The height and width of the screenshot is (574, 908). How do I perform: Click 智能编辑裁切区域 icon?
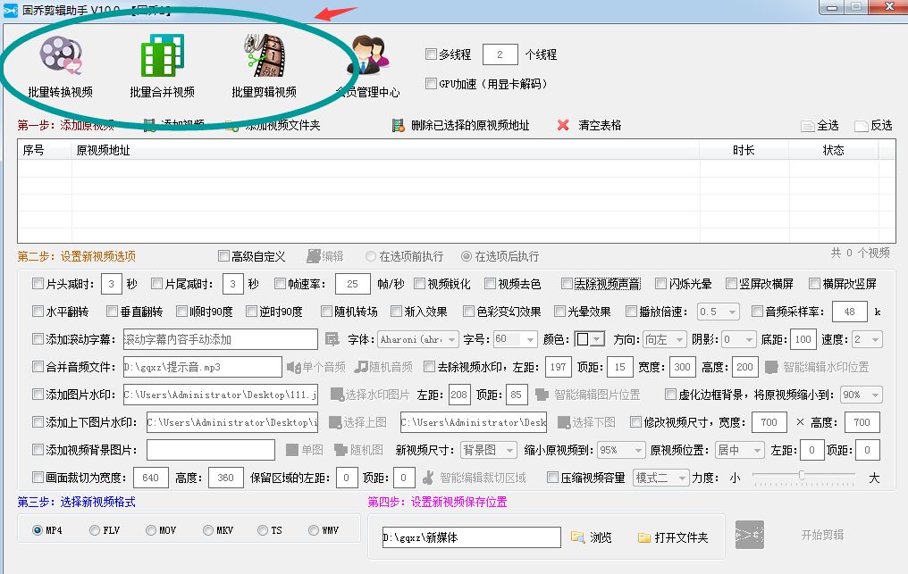coord(428,478)
